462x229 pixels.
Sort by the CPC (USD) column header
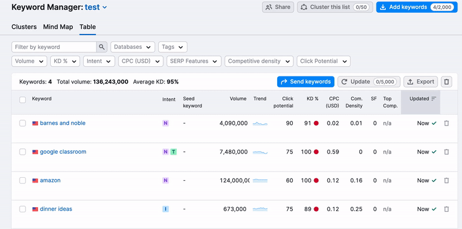click(333, 102)
